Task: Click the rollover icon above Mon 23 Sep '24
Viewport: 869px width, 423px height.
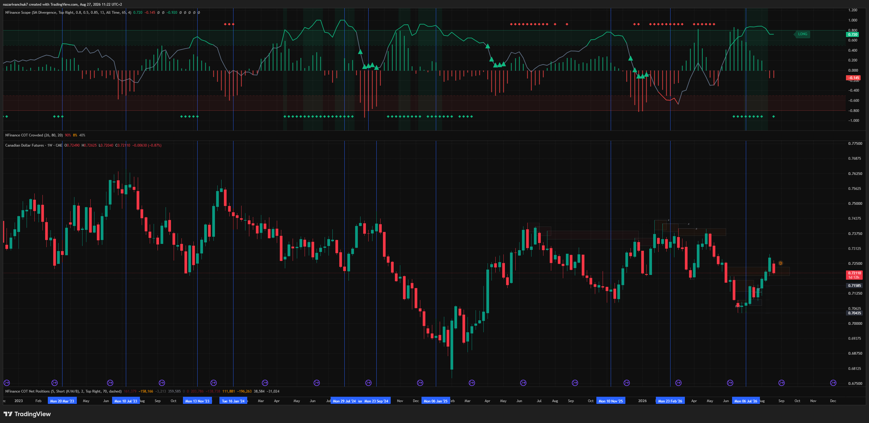Action: [x=368, y=383]
